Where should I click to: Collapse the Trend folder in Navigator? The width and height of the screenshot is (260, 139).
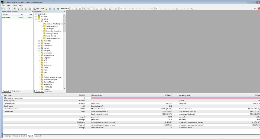39,21
